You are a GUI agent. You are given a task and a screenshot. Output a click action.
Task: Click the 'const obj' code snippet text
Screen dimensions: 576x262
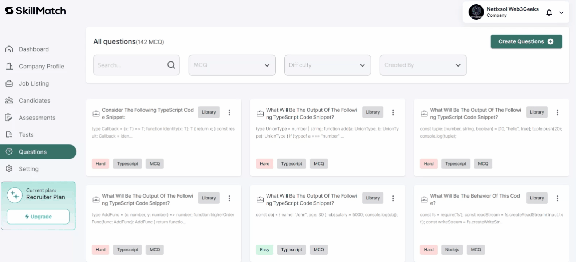coord(327,215)
